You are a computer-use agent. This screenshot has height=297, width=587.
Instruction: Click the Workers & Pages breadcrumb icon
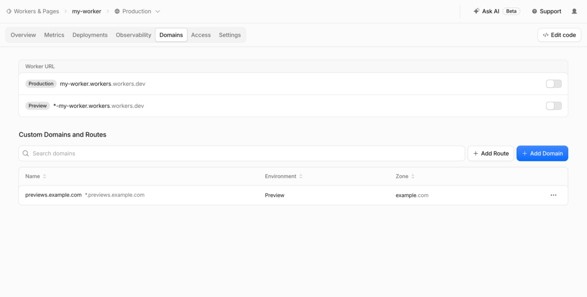click(x=9, y=11)
